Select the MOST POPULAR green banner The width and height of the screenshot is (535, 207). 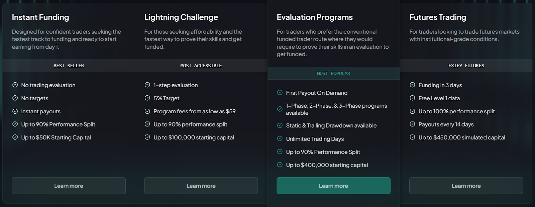click(x=333, y=73)
